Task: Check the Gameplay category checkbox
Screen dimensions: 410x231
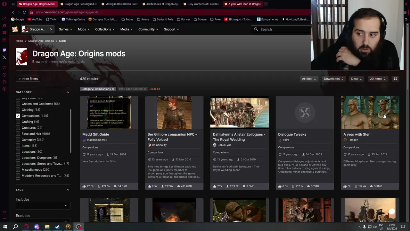Action: click(x=18, y=140)
